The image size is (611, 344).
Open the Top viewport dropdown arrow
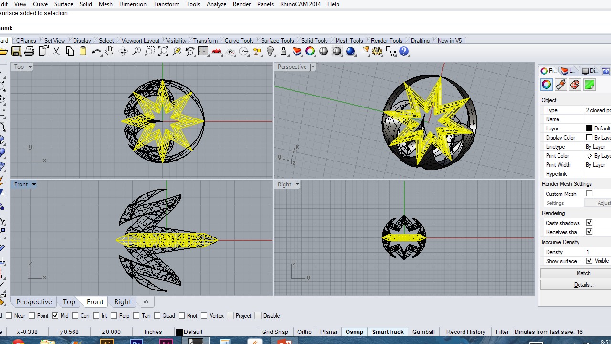pyautogui.click(x=30, y=67)
